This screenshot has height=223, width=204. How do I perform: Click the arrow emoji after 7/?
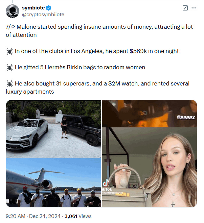pos(13,27)
